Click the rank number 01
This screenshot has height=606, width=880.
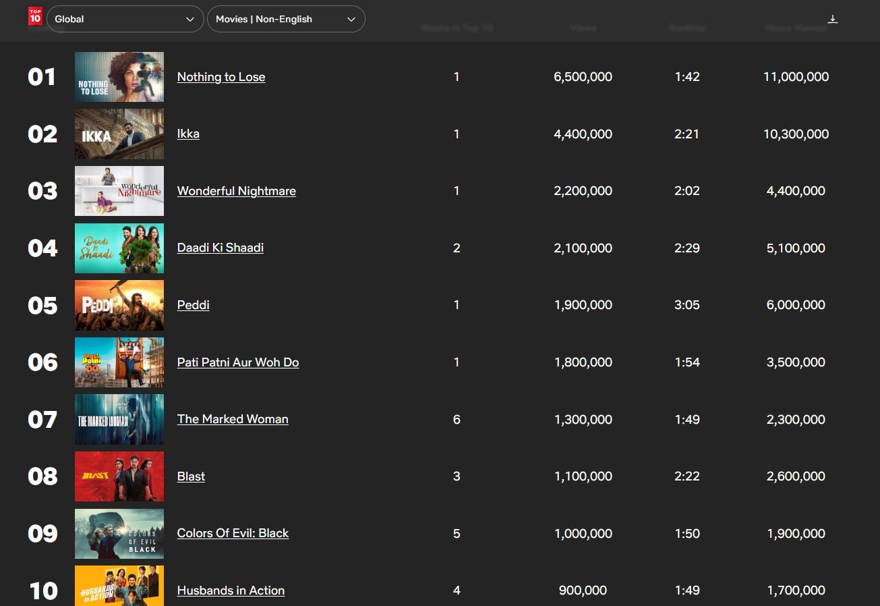point(42,77)
